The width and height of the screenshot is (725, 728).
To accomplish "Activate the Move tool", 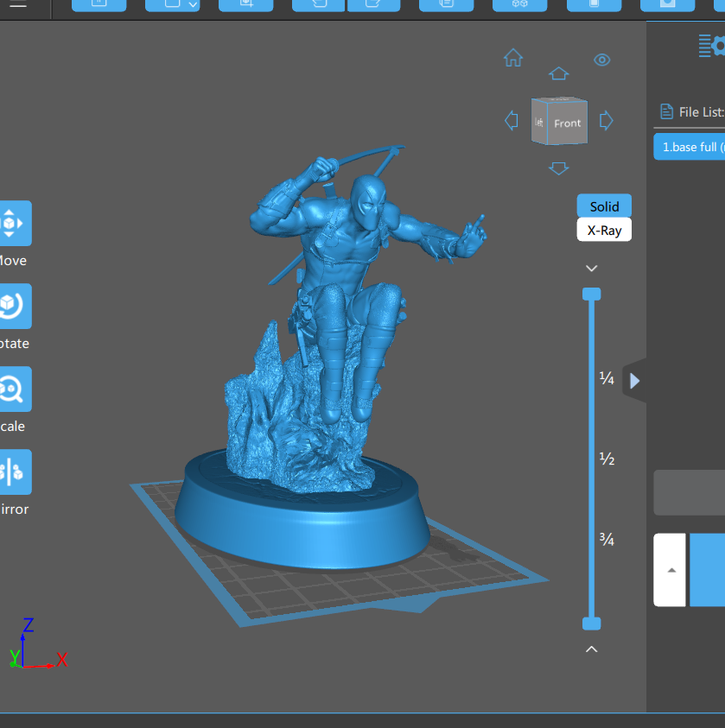I will (x=14, y=224).
